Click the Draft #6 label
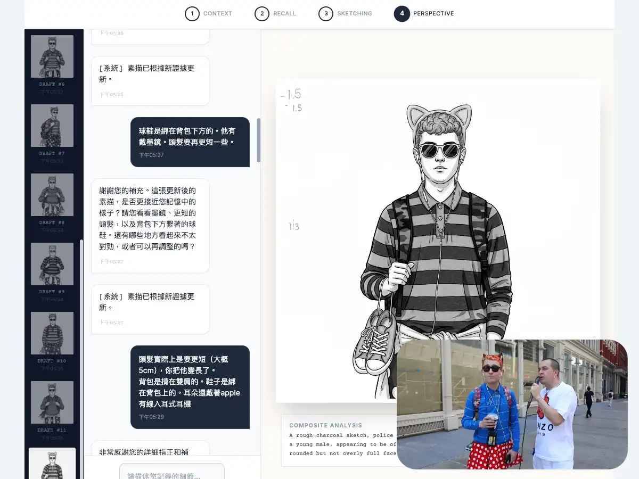Screen dimensions: 639x479 [x=52, y=84]
